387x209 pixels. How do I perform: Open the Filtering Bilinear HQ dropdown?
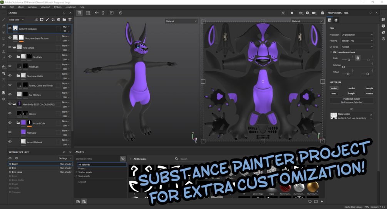(357, 41)
